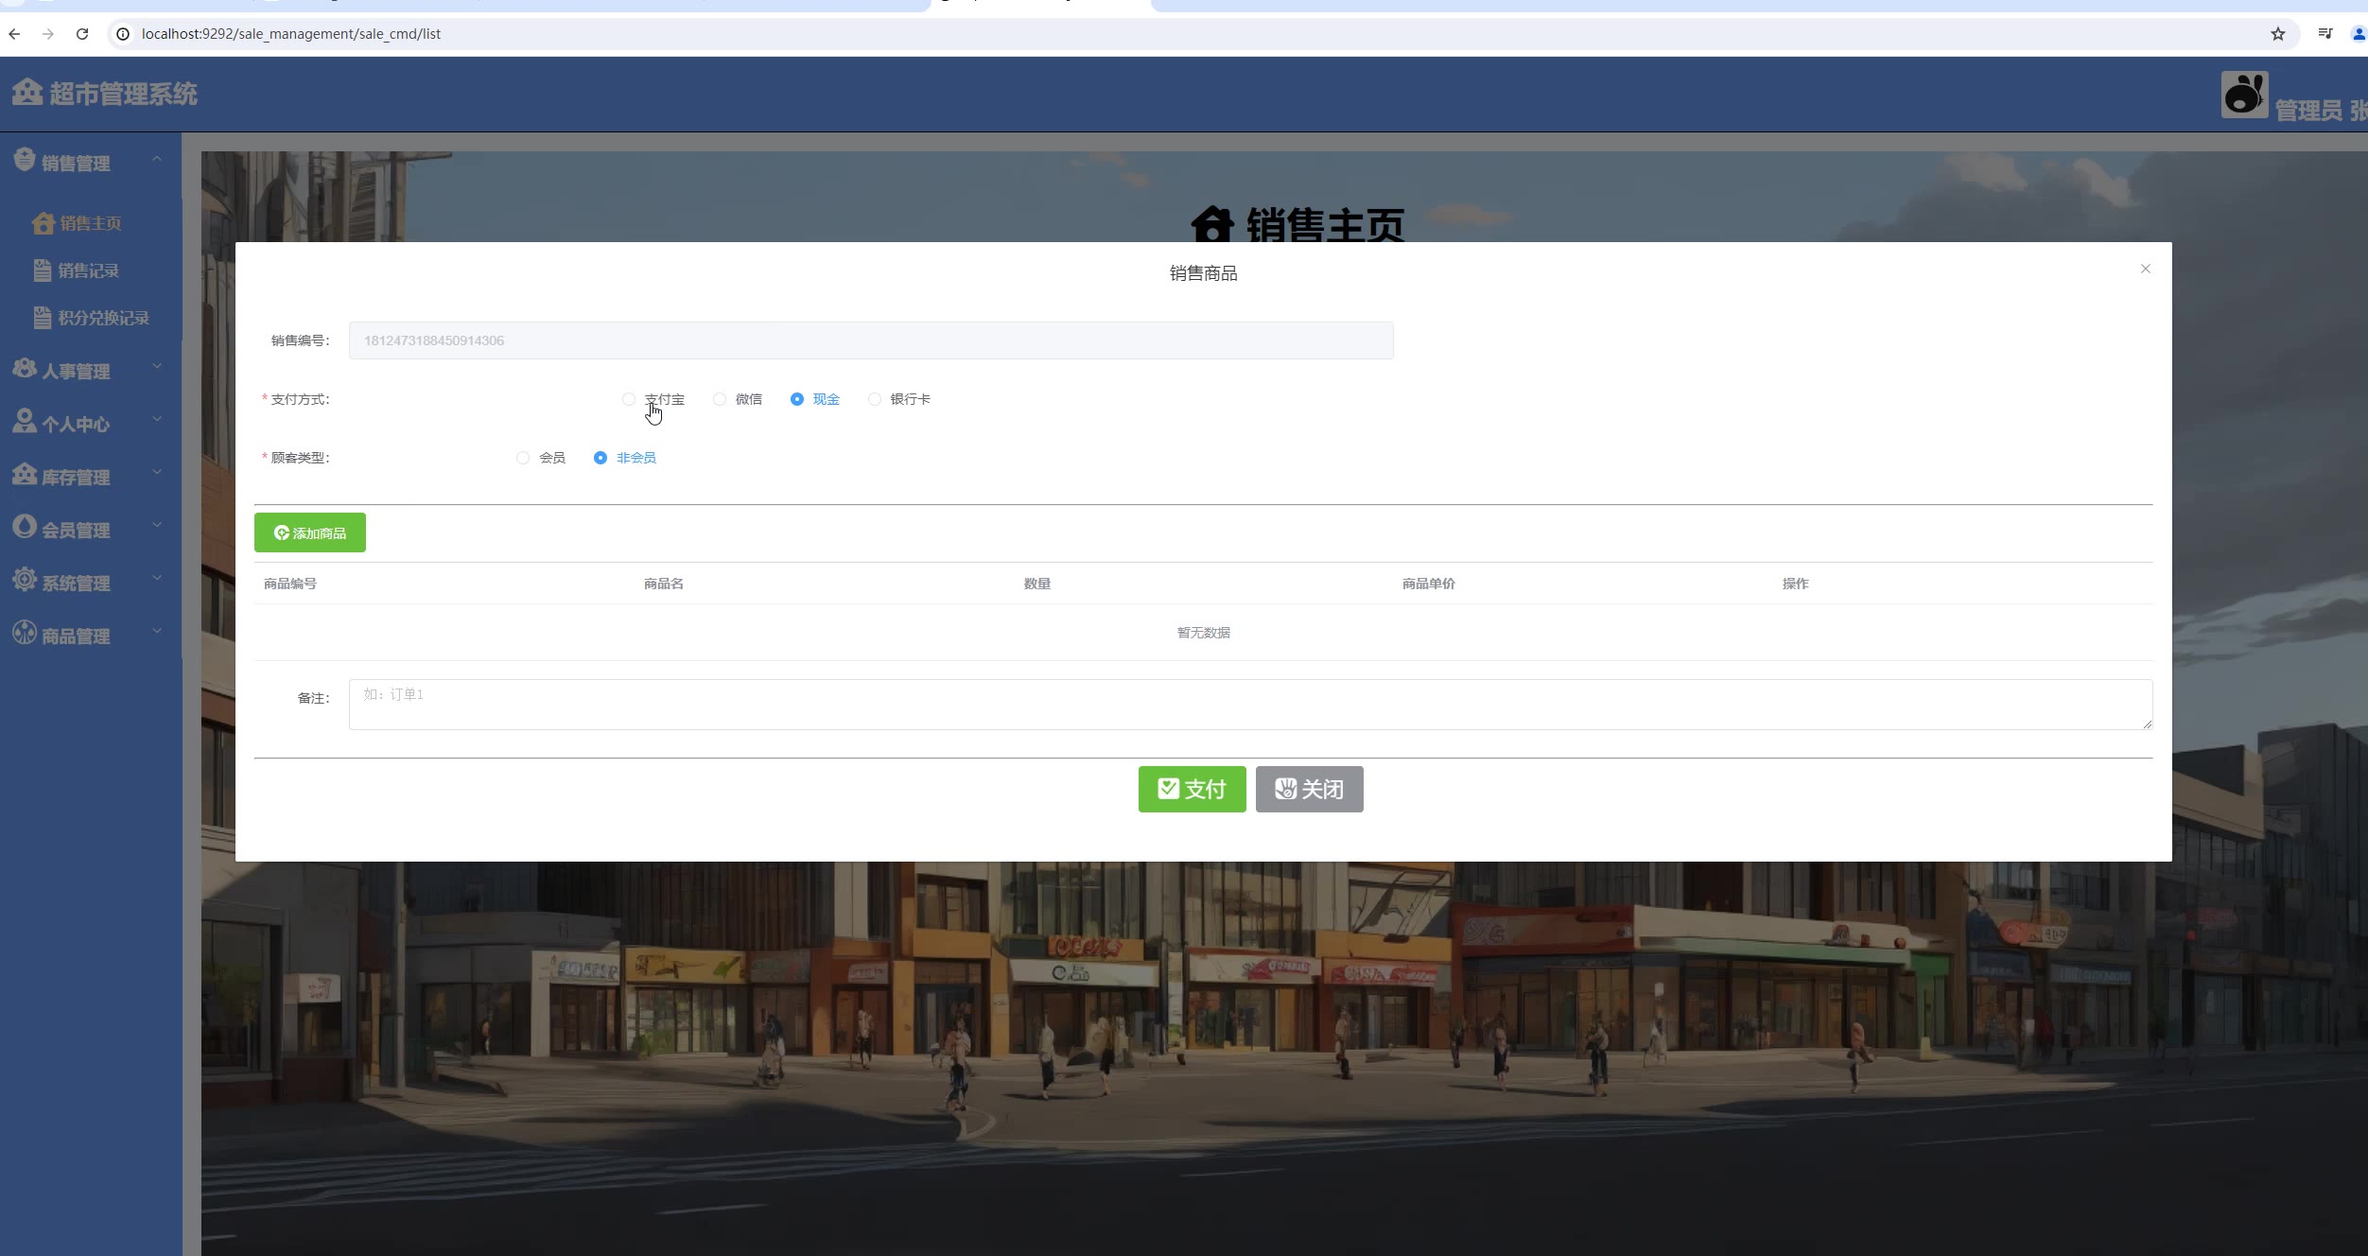This screenshot has width=2368, height=1256.
Task: Click the 库存管理 warehouse icon
Action: (25, 474)
